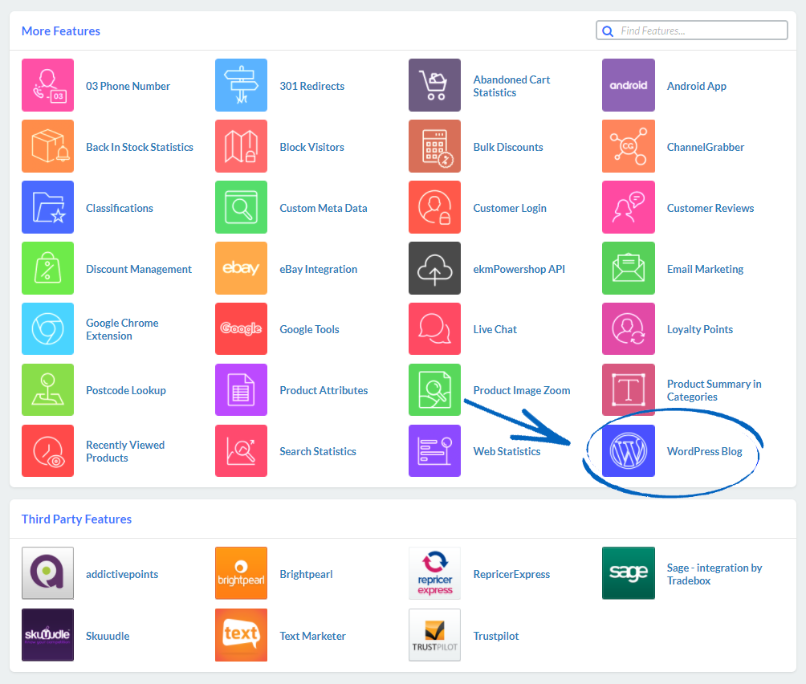The width and height of the screenshot is (806, 684).
Task: Select the Android App icon
Action: [x=628, y=85]
